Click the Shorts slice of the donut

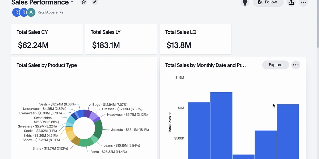pyautogui.click(x=70, y=135)
